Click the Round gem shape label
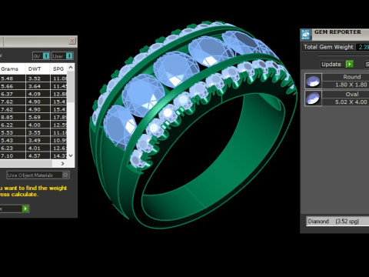 tap(352, 77)
